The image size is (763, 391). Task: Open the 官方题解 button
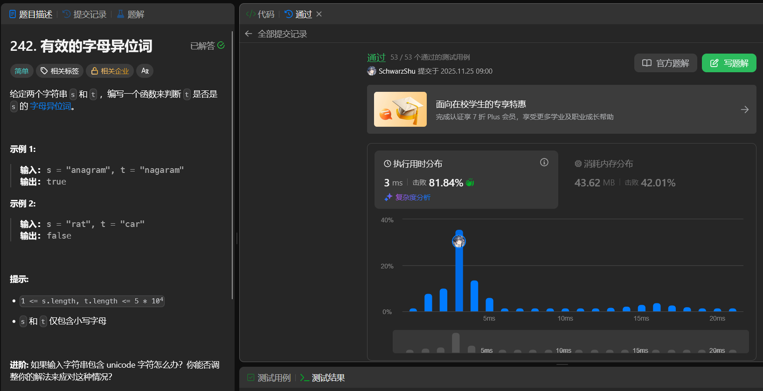tap(666, 63)
